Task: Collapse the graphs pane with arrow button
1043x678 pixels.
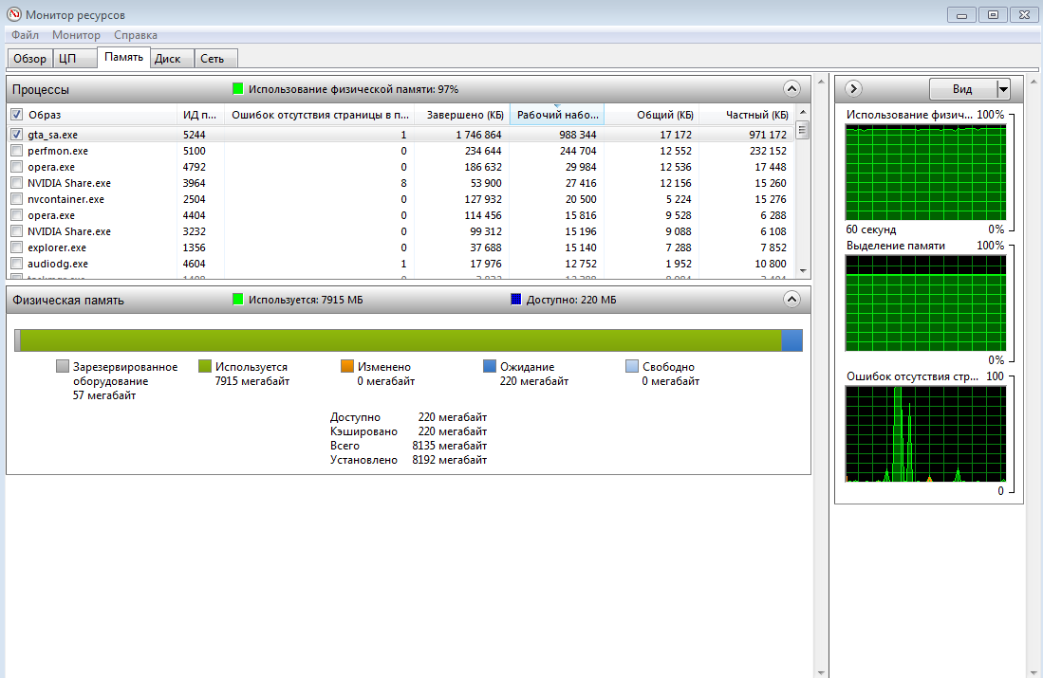Action: [853, 89]
